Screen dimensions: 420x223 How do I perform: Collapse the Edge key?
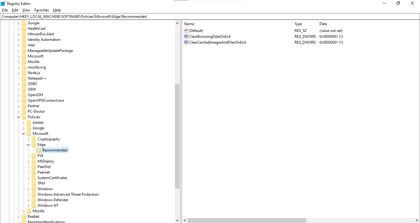click(x=29, y=145)
